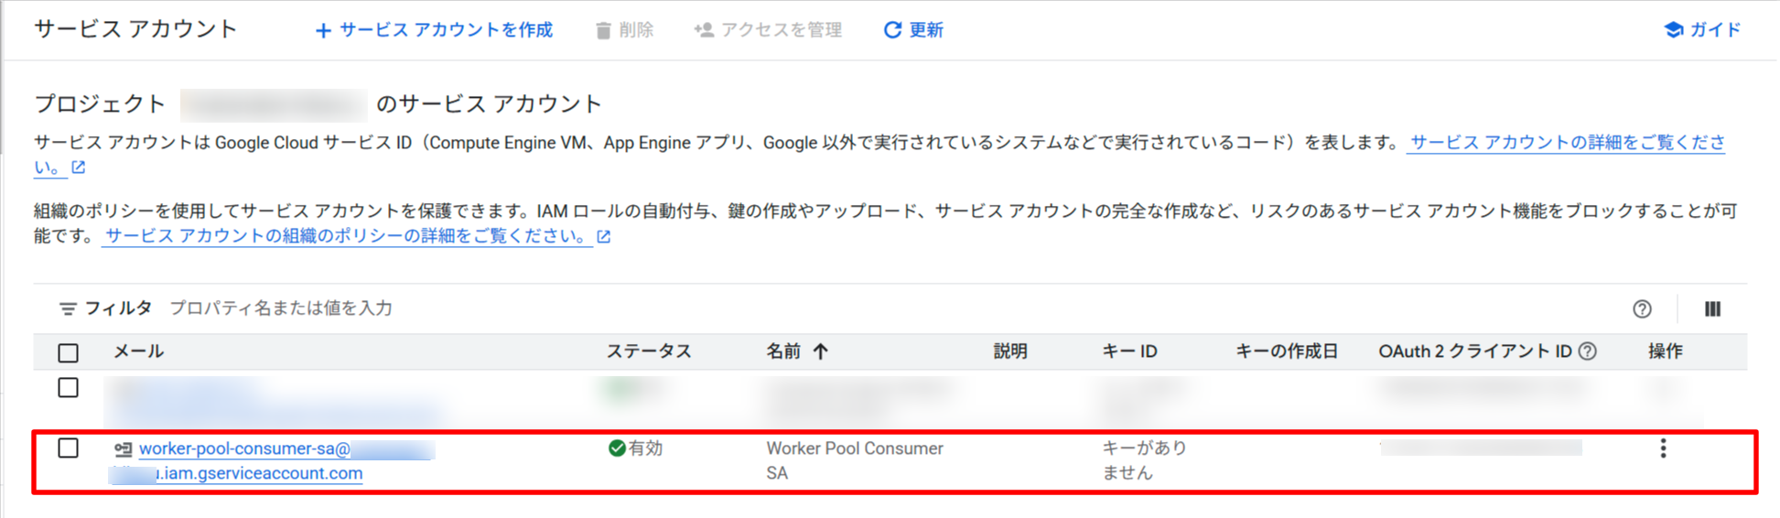Open actions menu for worker-pool-consumer-sa row

click(x=1663, y=448)
